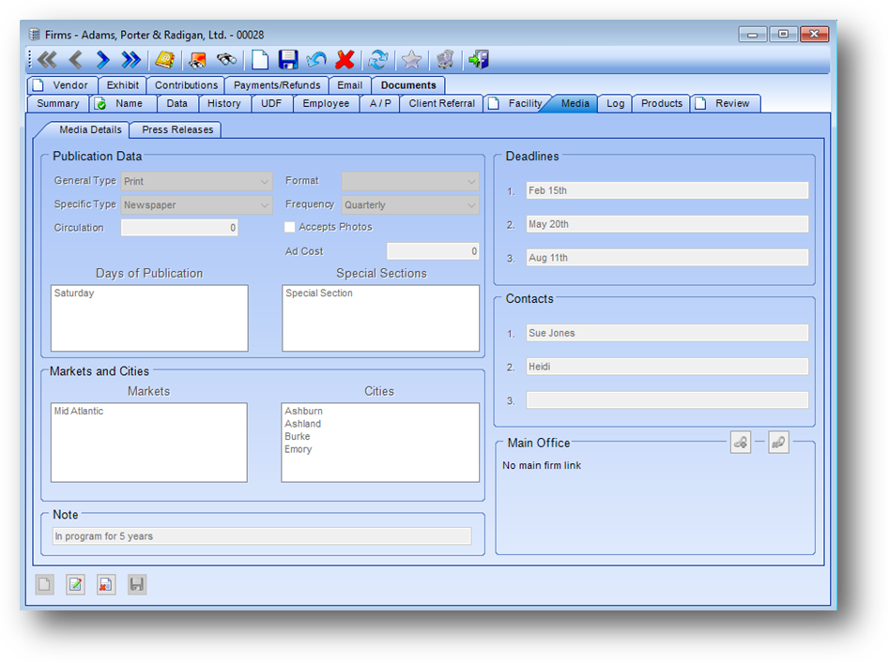
Task: Toggle the Accepts Photos checkbox
Action: click(x=290, y=227)
